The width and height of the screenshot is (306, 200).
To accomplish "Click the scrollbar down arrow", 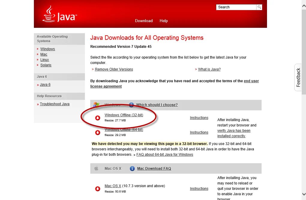I will coord(304,194).
